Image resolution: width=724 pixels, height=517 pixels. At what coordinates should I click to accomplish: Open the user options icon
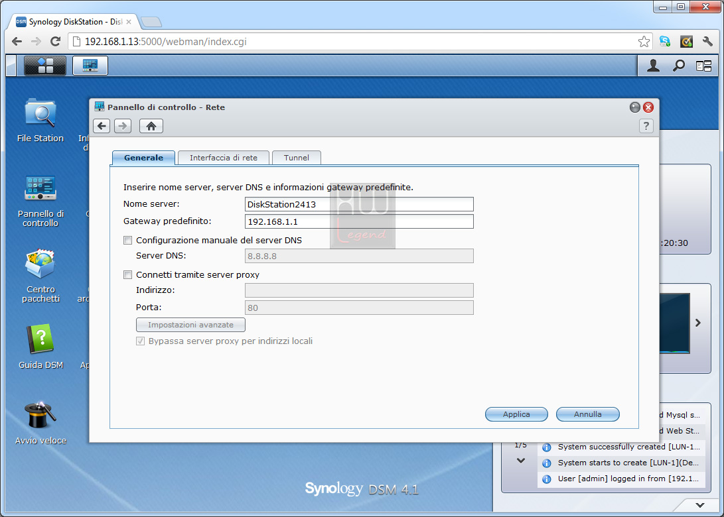(653, 66)
